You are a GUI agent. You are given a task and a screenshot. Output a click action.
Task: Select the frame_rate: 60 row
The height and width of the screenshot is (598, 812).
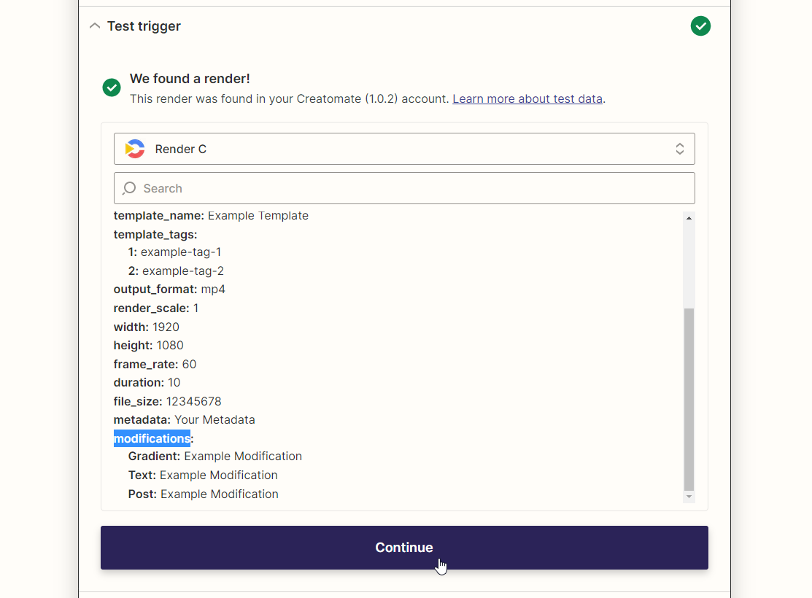[x=155, y=365]
